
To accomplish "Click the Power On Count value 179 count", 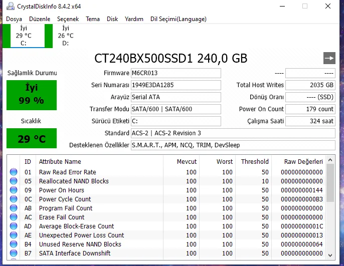I will [x=310, y=109].
